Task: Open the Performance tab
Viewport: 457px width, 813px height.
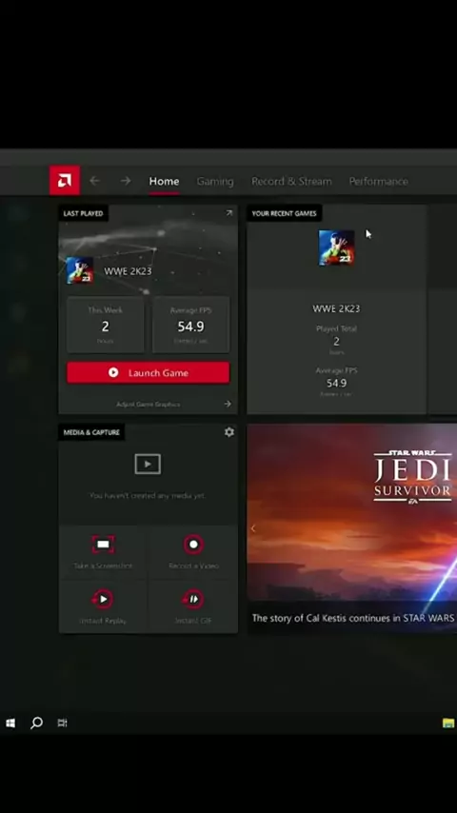Action: coord(378,181)
